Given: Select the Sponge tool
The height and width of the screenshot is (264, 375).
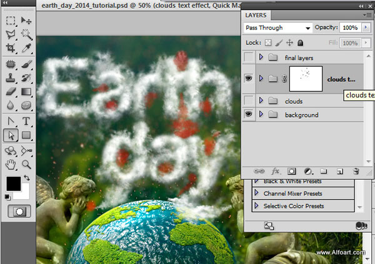Looking at the screenshot, I should (26, 105).
